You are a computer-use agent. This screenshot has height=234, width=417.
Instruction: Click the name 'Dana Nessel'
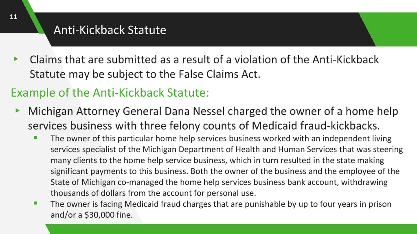tap(194, 111)
